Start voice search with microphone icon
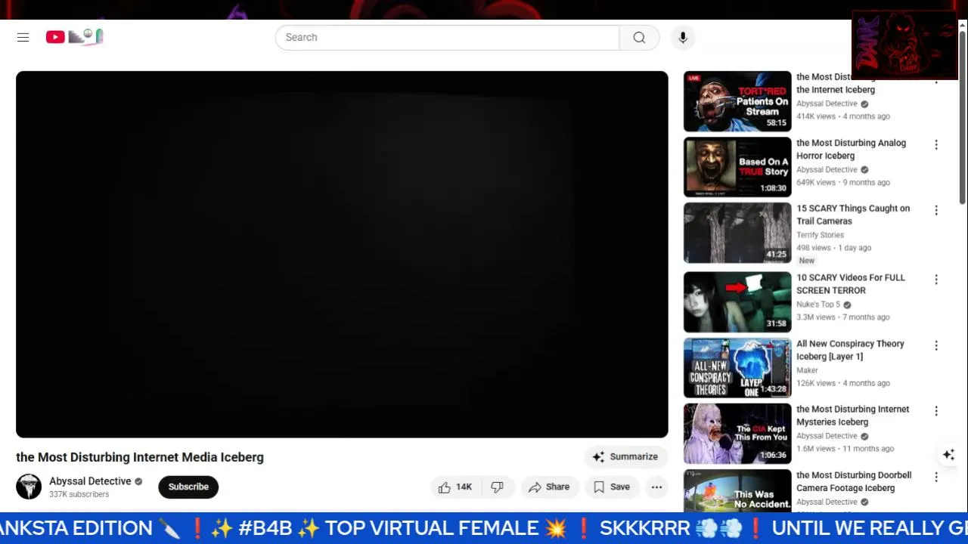This screenshot has height=544, width=968. 683,38
